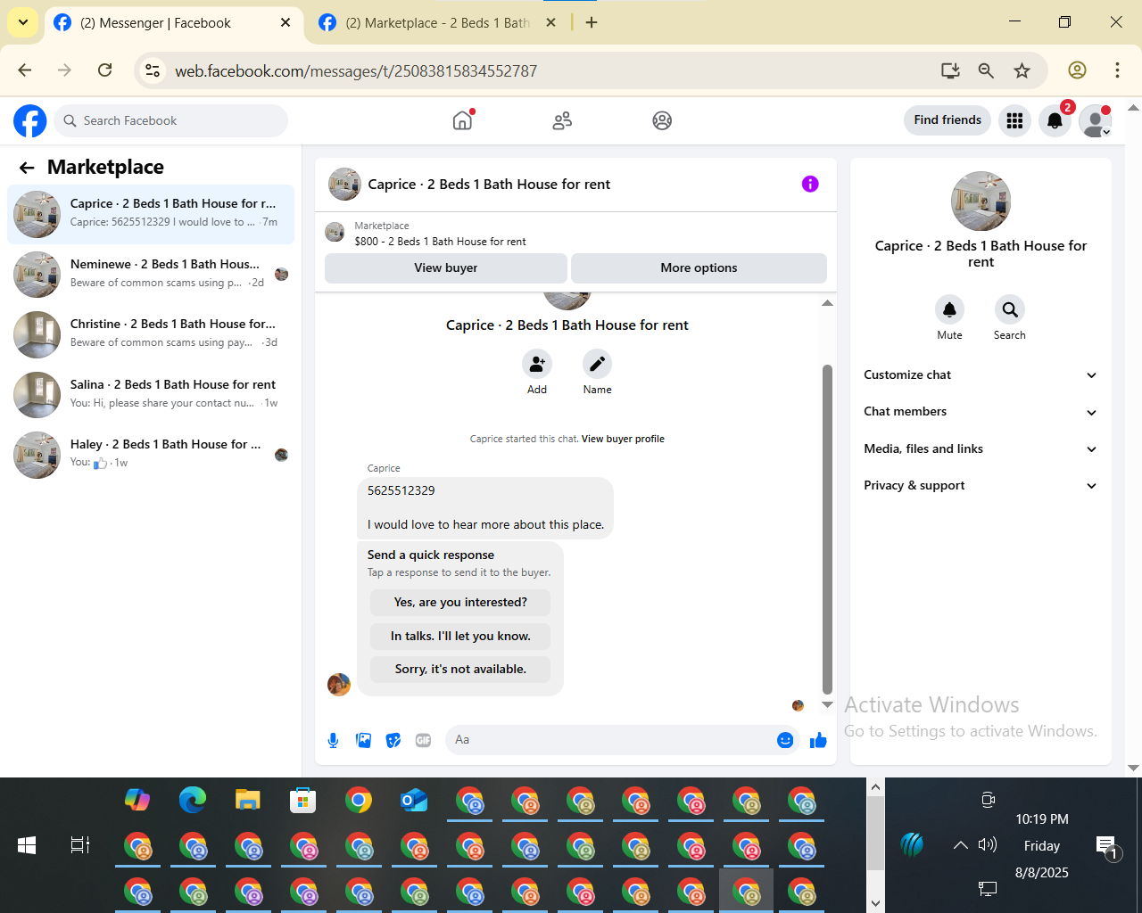Close the Marketplace browser tab
1142x913 pixels.
point(551,22)
